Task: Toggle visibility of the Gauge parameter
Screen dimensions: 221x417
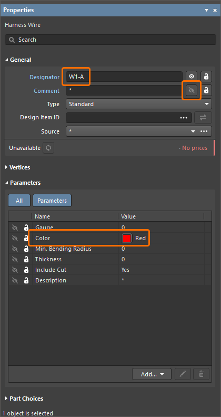Action: [x=15, y=228]
